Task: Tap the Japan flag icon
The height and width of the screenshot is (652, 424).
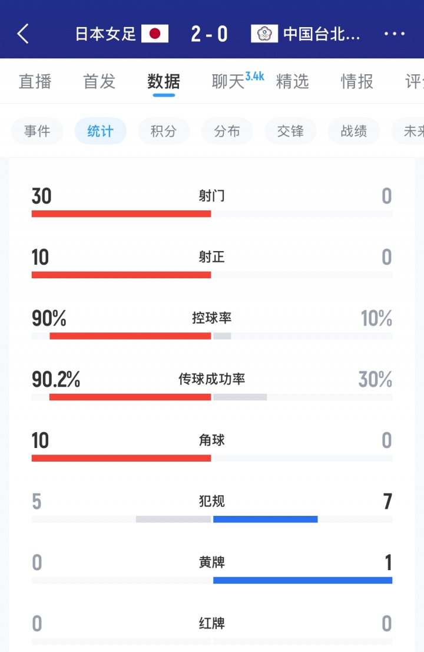Action: (x=155, y=34)
